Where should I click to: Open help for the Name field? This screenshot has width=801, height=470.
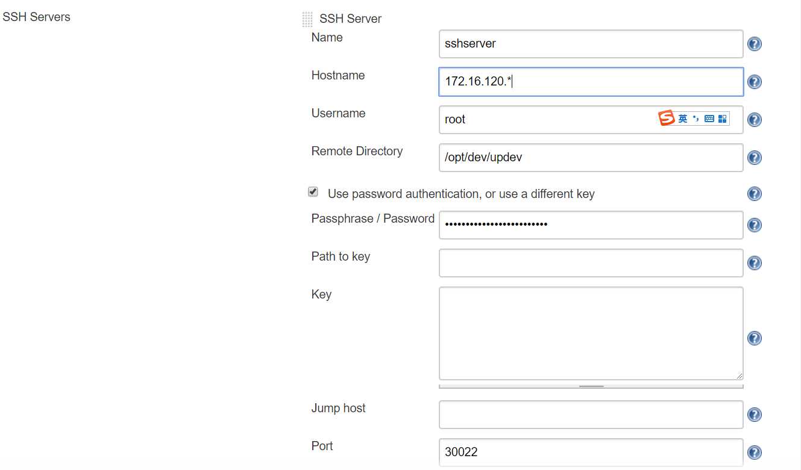(x=754, y=44)
